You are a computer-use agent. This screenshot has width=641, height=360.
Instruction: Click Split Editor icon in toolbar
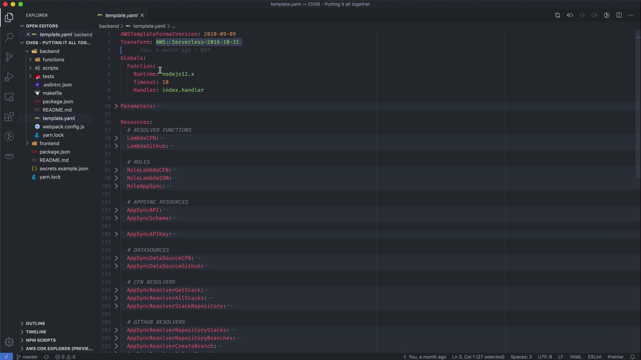[x=619, y=15]
